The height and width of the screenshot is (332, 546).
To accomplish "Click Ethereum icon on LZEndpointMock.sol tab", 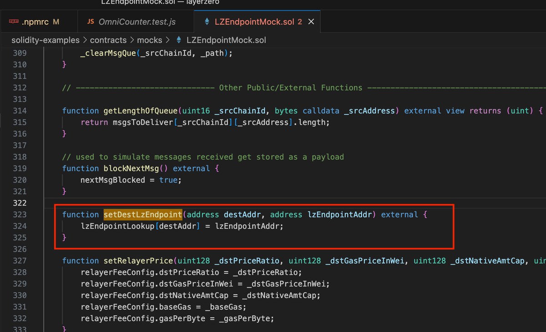I will tap(207, 21).
